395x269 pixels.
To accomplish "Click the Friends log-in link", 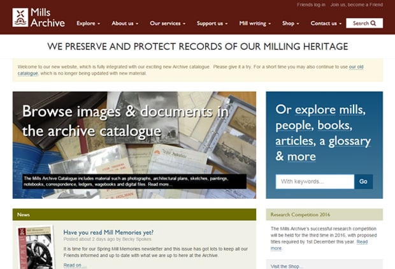I will (311, 4).
